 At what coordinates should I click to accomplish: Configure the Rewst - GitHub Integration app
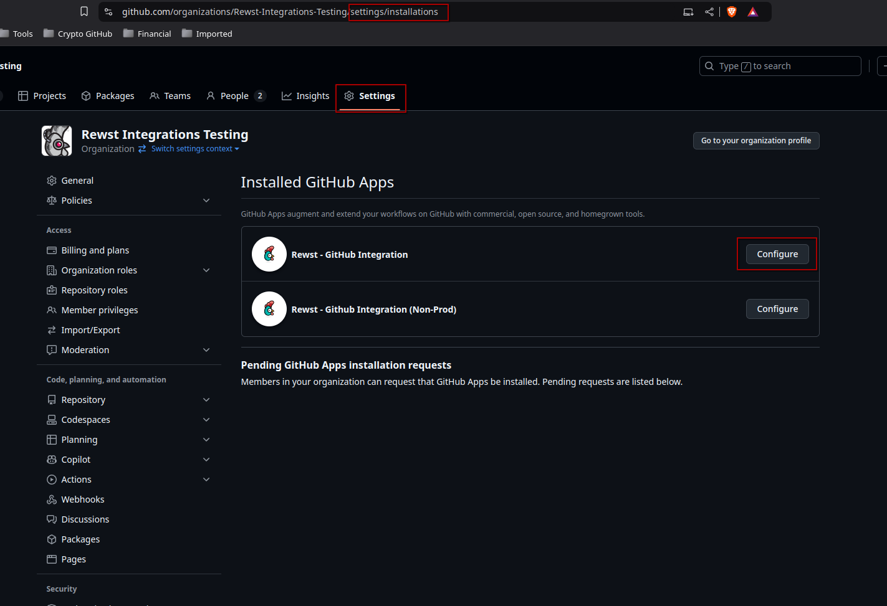coord(777,254)
